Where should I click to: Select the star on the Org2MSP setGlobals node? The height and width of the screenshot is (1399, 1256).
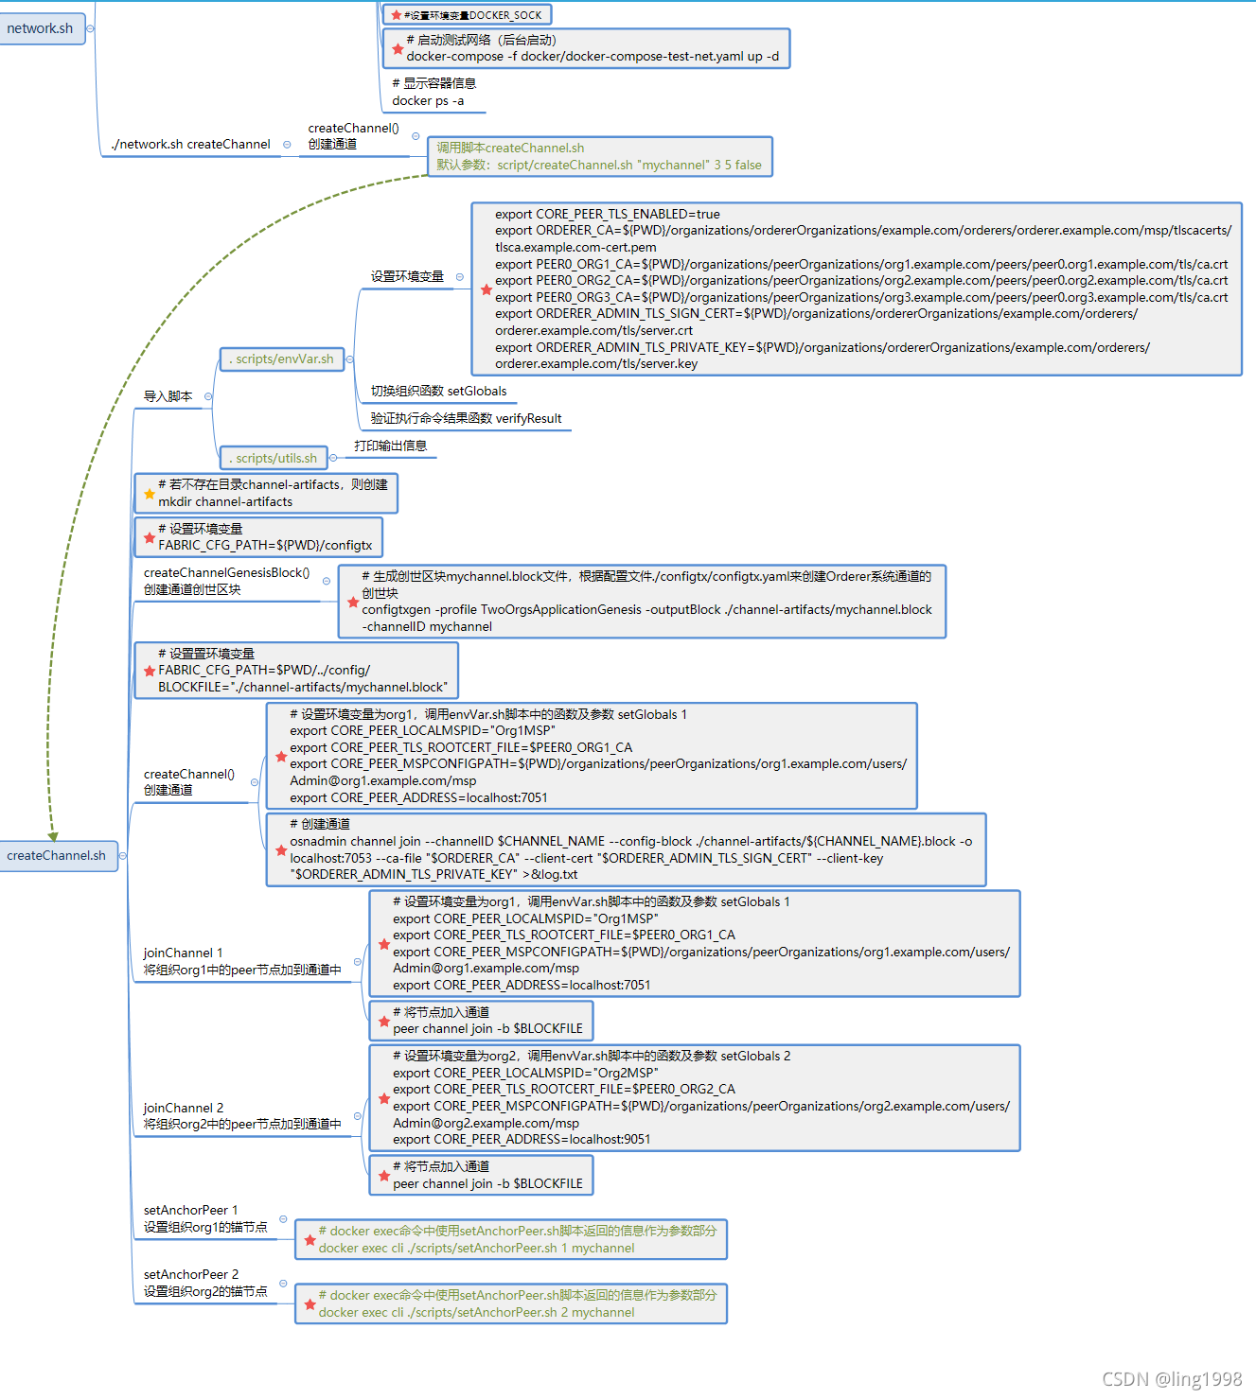(x=383, y=1098)
